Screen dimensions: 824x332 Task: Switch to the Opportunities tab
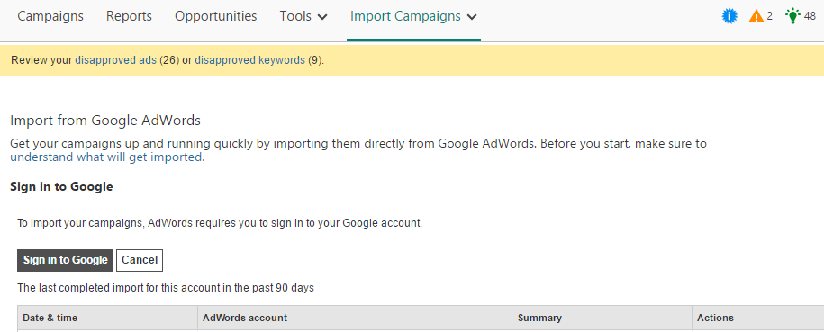[x=215, y=16]
